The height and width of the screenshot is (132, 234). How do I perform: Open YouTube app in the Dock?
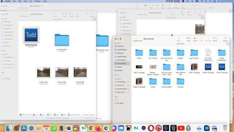tap(181, 128)
